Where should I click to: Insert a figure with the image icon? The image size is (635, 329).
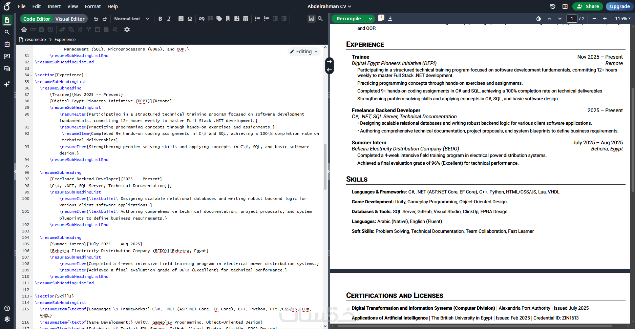click(x=237, y=19)
